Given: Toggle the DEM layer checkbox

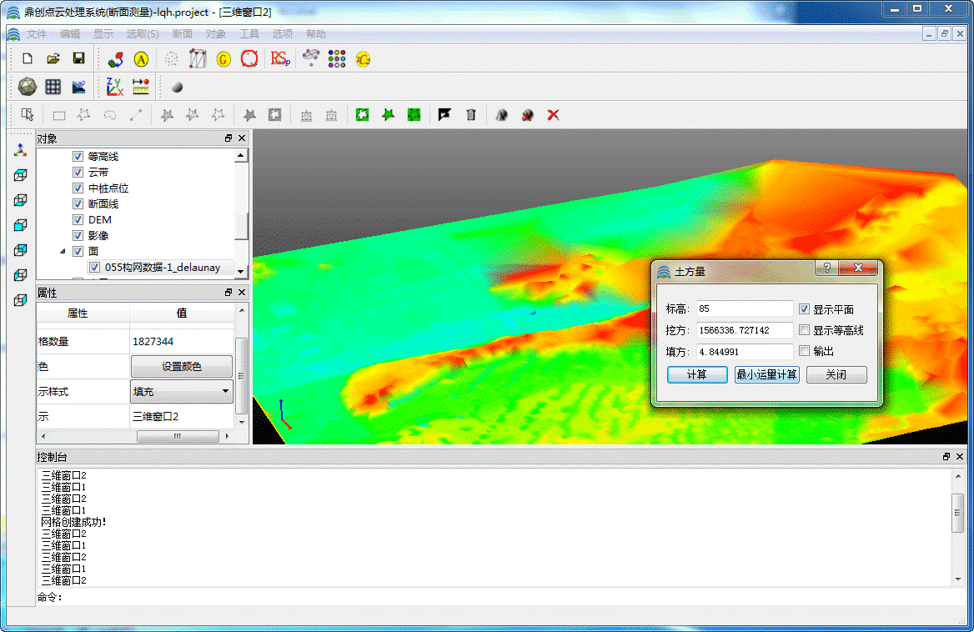Looking at the screenshot, I should (78, 220).
